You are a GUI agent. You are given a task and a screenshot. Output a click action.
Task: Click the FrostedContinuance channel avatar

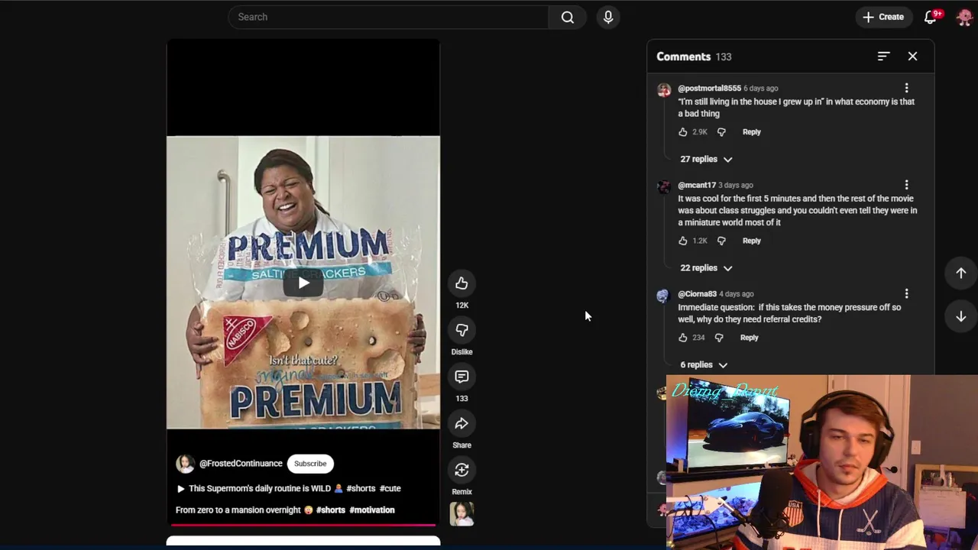tap(185, 464)
